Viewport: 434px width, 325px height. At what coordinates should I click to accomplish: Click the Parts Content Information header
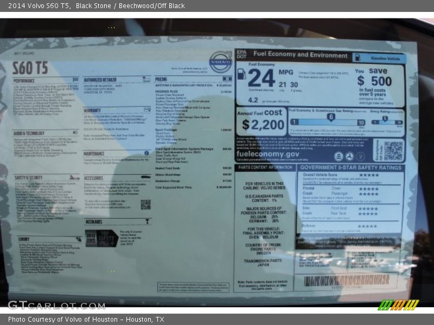[265, 167]
